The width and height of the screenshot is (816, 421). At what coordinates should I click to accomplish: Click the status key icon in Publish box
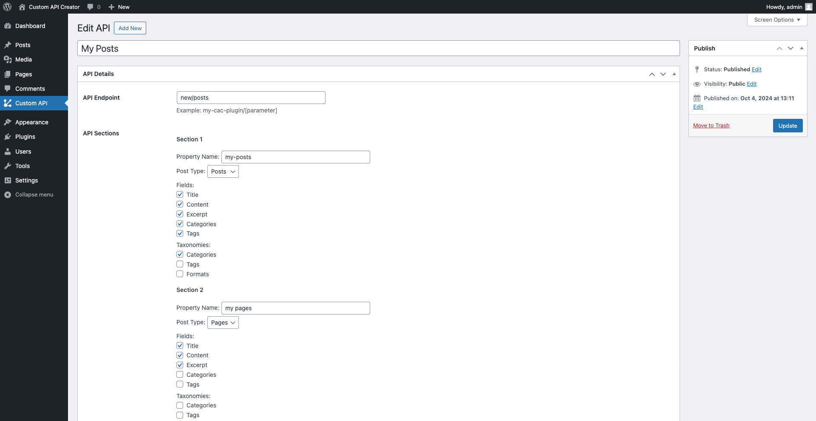[x=697, y=69]
